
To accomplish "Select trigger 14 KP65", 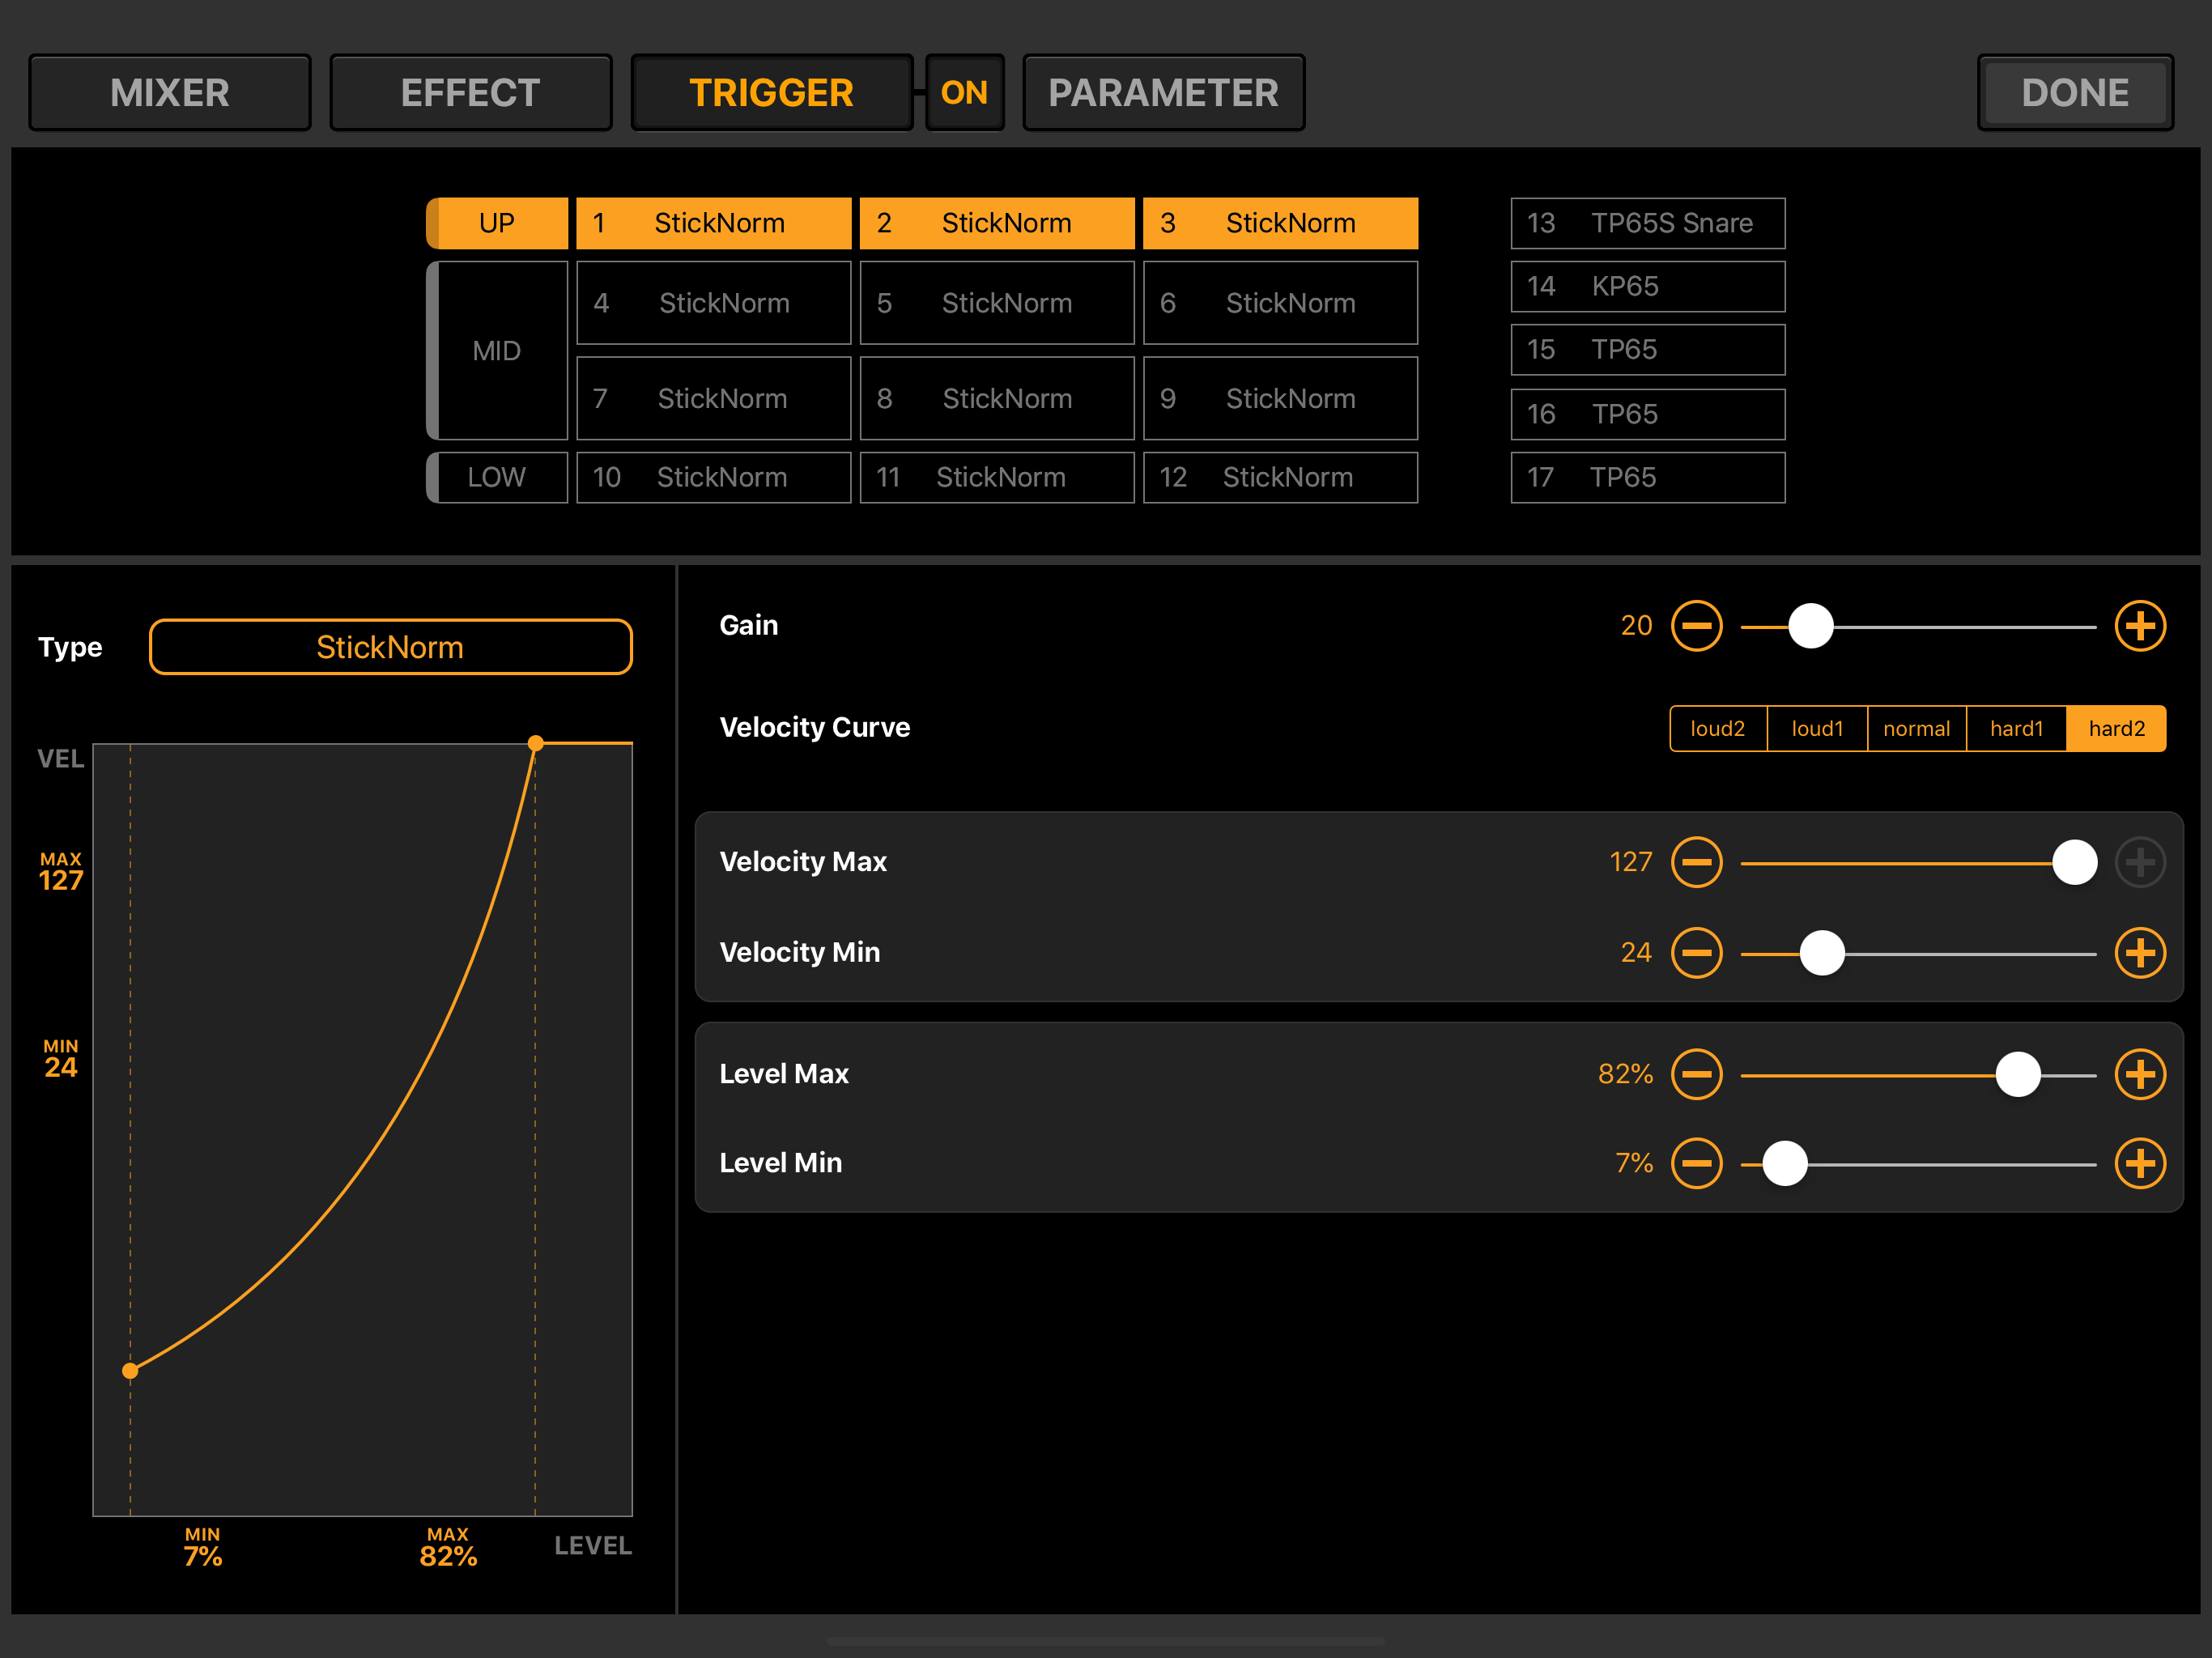I will (x=1648, y=286).
